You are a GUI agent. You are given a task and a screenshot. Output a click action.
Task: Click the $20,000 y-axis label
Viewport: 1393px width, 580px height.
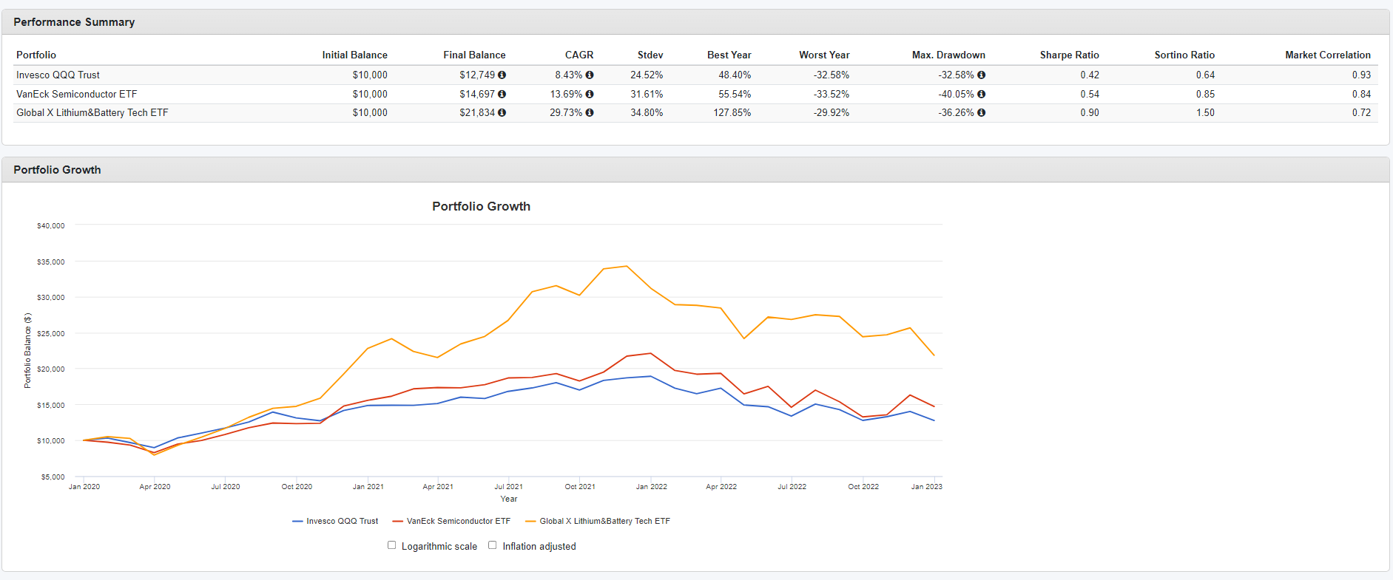coord(51,369)
